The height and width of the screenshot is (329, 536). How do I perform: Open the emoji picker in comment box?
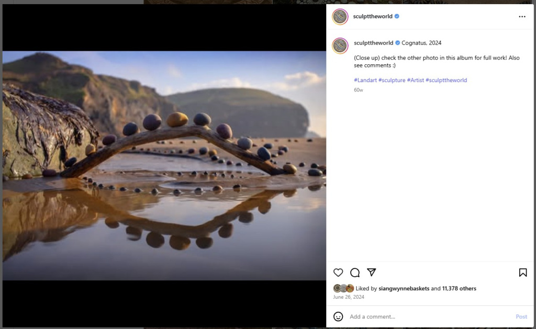pyautogui.click(x=338, y=316)
